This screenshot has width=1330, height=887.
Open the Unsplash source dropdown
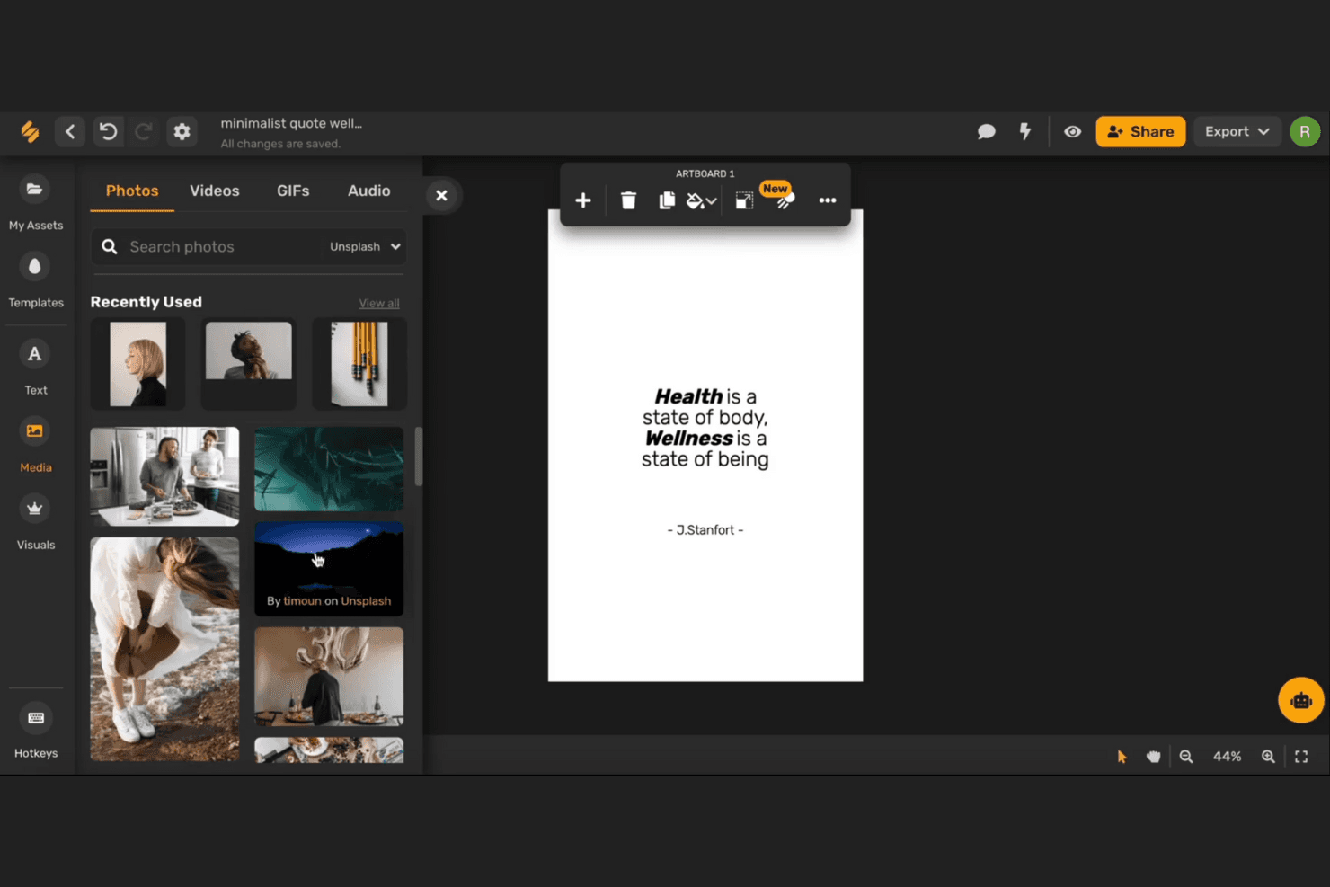pos(365,246)
